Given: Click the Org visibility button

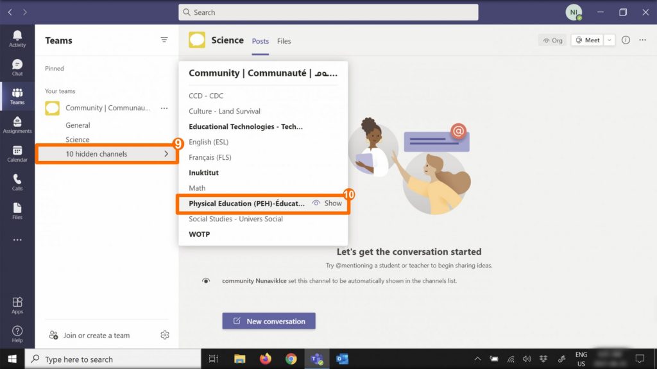Looking at the screenshot, I should (552, 40).
